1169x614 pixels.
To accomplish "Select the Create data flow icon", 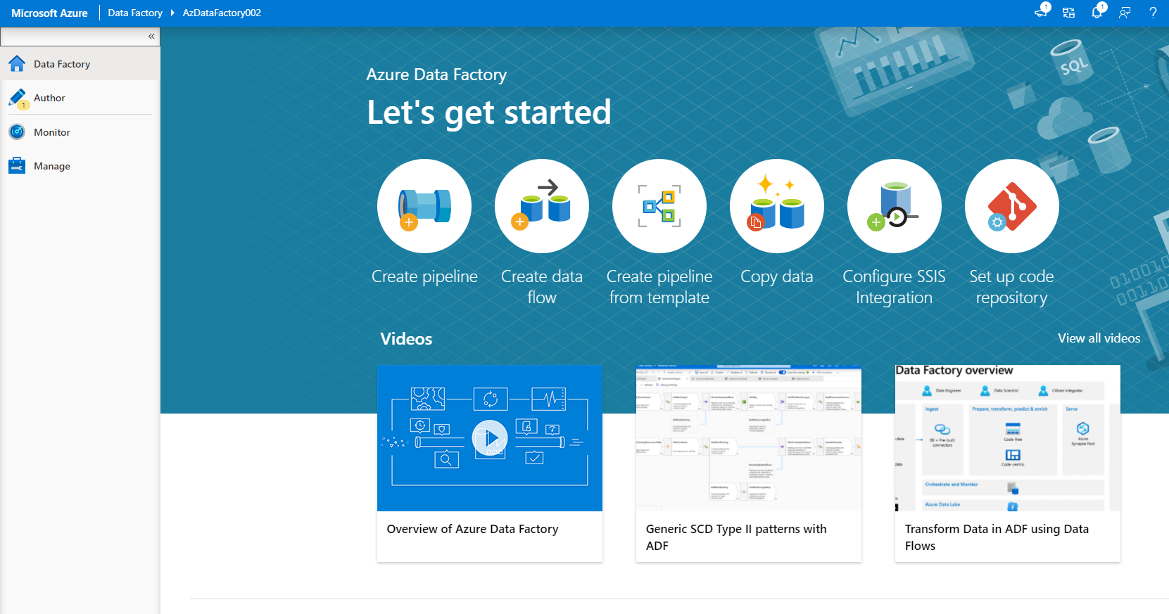I will pyautogui.click(x=542, y=206).
